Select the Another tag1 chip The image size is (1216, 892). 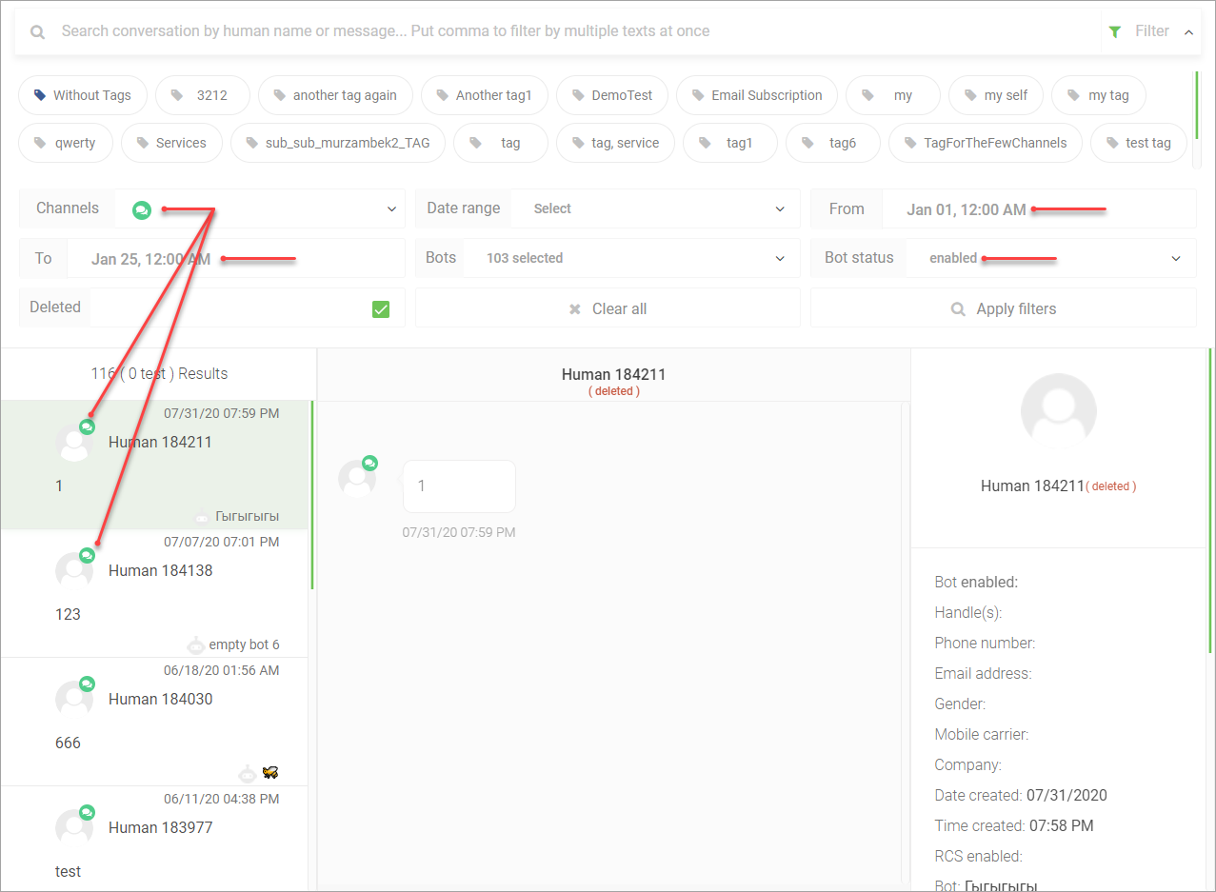tap(485, 95)
